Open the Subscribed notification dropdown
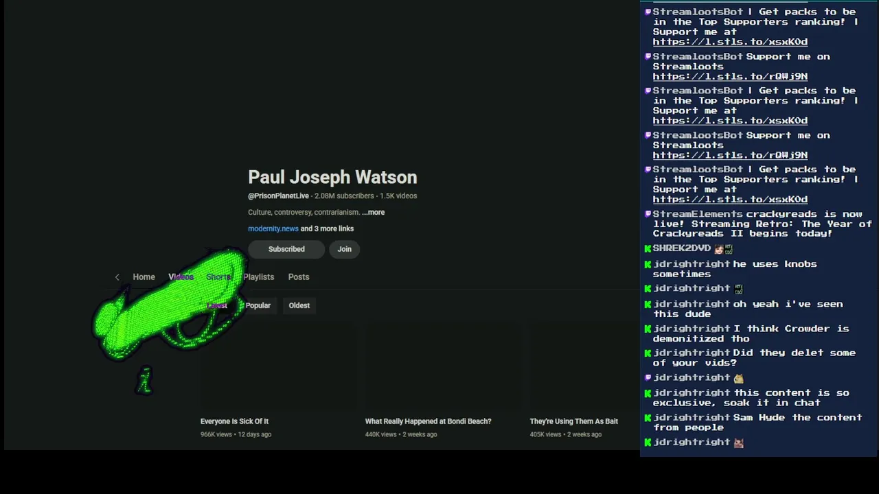879x494 pixels. [286, 249]
